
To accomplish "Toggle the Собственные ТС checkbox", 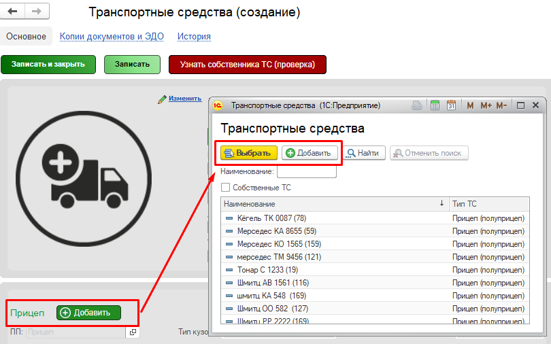I will point(225,188).
